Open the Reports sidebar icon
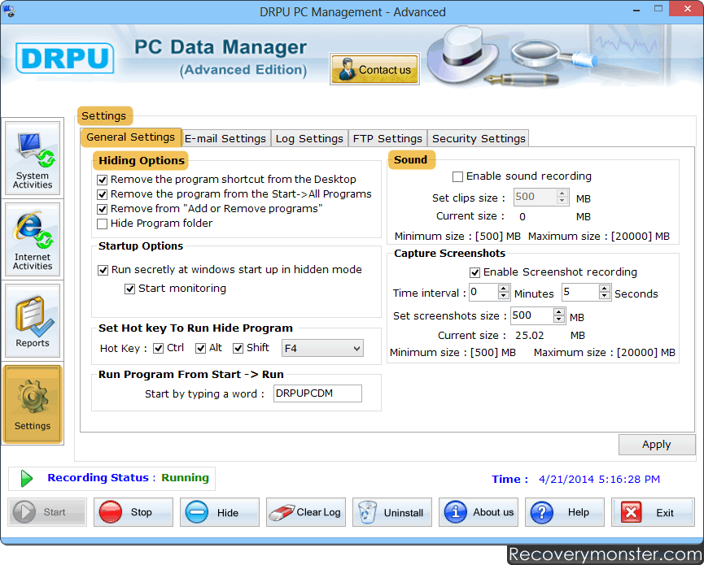The height and width of the screenshot is (565, 704). [33, 320]
